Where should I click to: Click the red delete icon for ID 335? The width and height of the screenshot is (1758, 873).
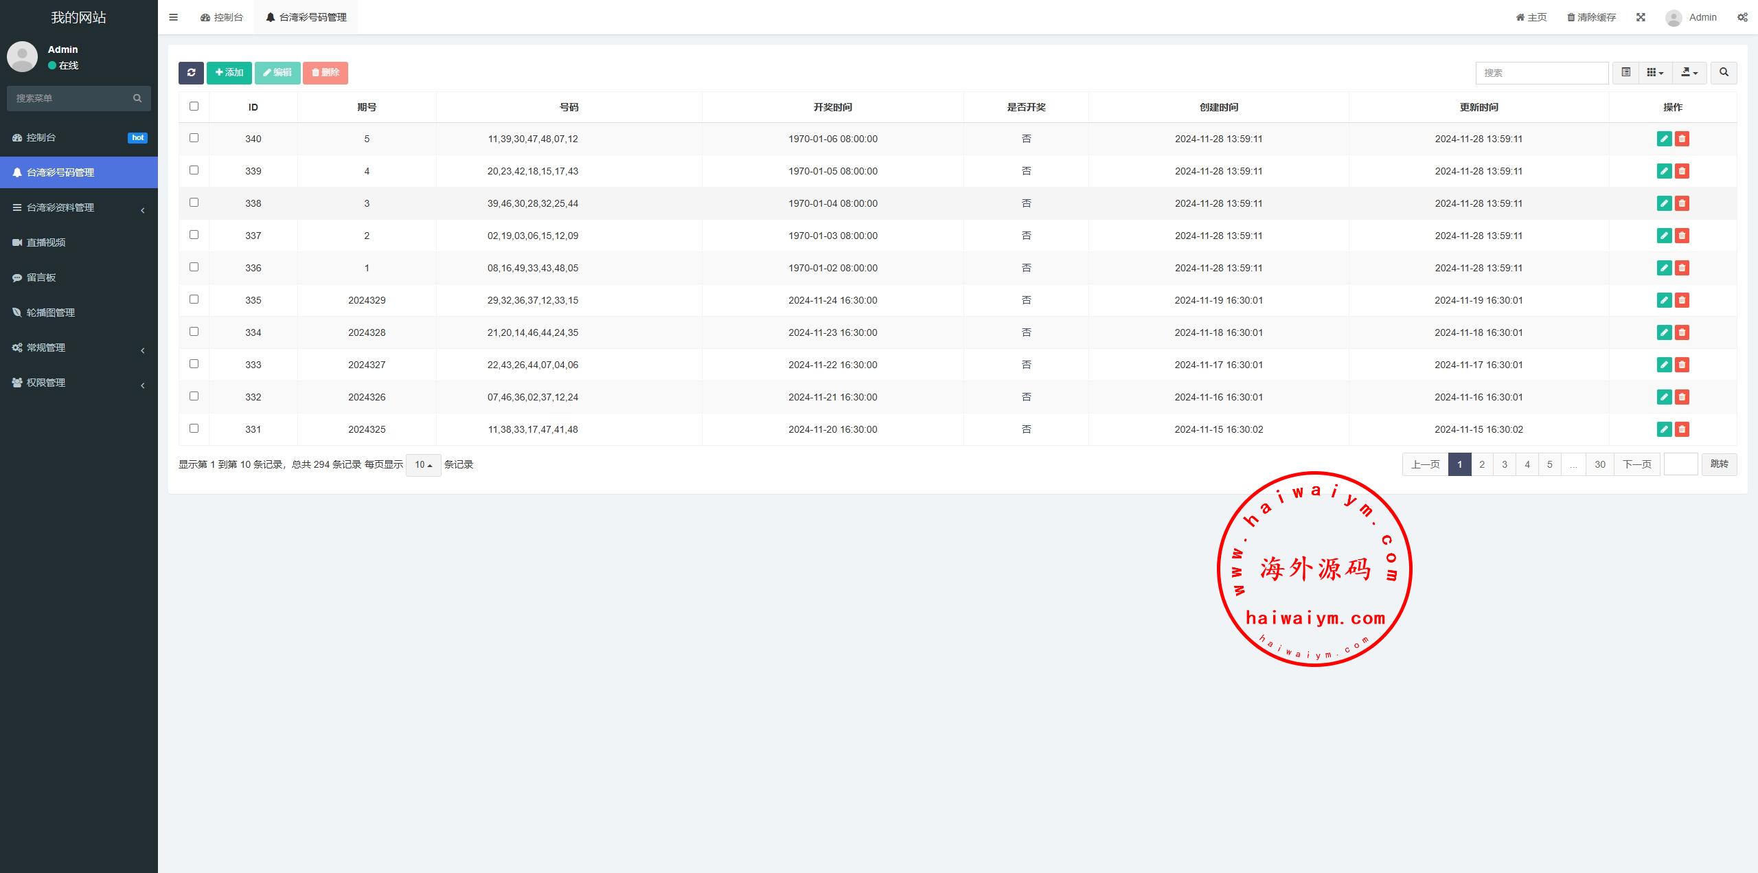tap(1682, 300)
